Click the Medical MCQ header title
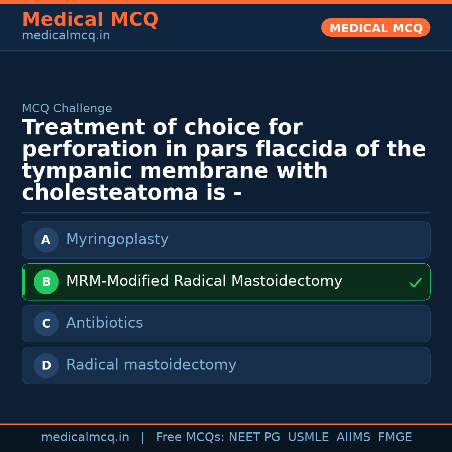452x452 pixels. click(x=90, y=20)
